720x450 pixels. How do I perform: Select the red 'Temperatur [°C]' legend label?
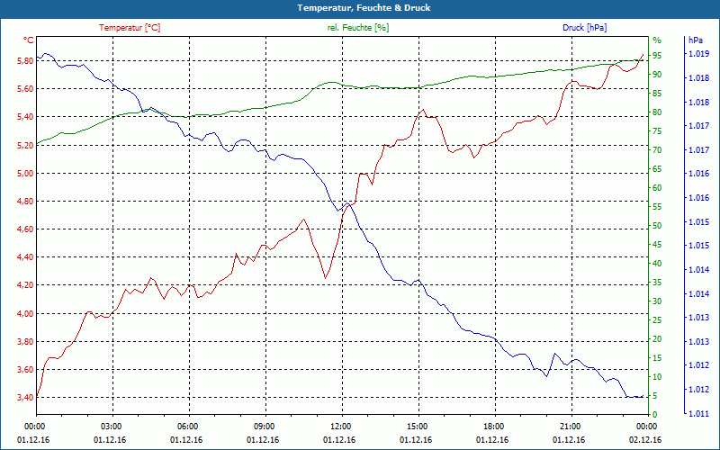(x=130, y=28)
